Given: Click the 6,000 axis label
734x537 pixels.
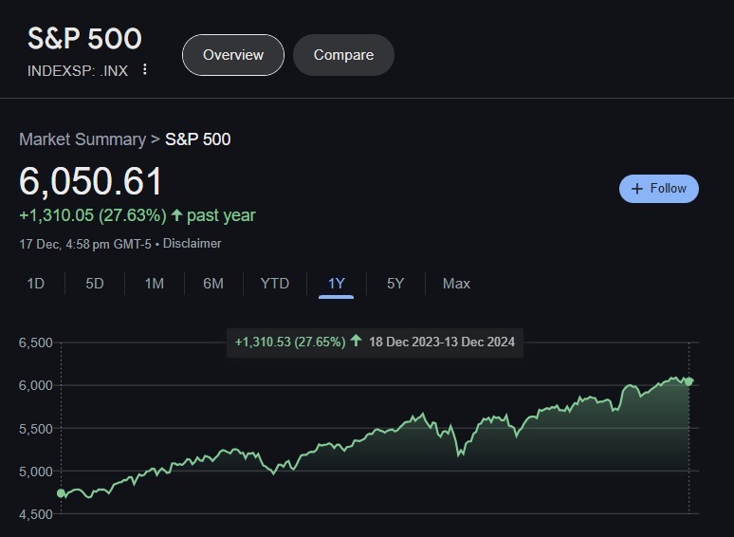Looking at the screenshot, I should pyautogui.click(x=36, y=386).
